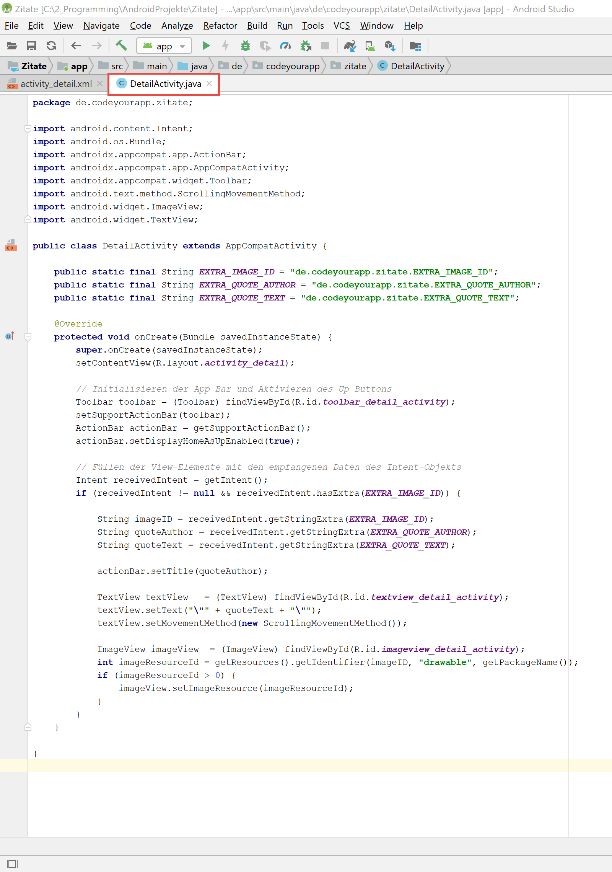Close the DetailActivity.java tab
This screenshot has height=872, width=612.
209,83
